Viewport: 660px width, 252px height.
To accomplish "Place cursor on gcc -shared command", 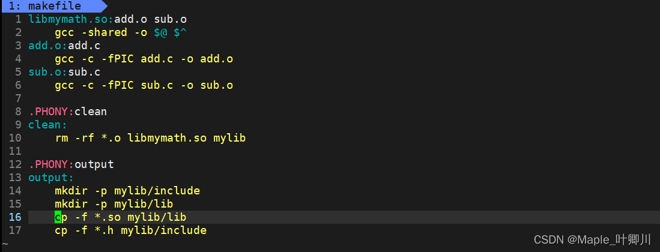I will [x=90, y=32].
